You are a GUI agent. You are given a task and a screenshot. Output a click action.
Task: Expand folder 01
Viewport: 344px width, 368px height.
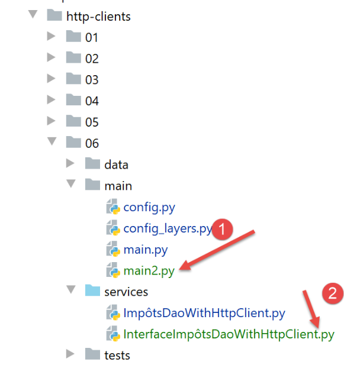pos(51,36)
